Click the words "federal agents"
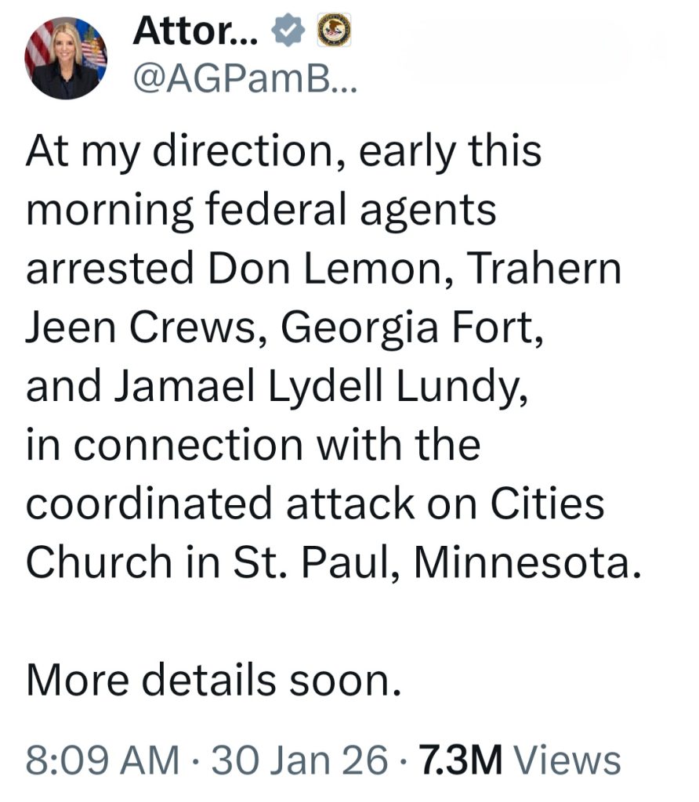This screenshot has height=802, width=699. tap(388, 211)
